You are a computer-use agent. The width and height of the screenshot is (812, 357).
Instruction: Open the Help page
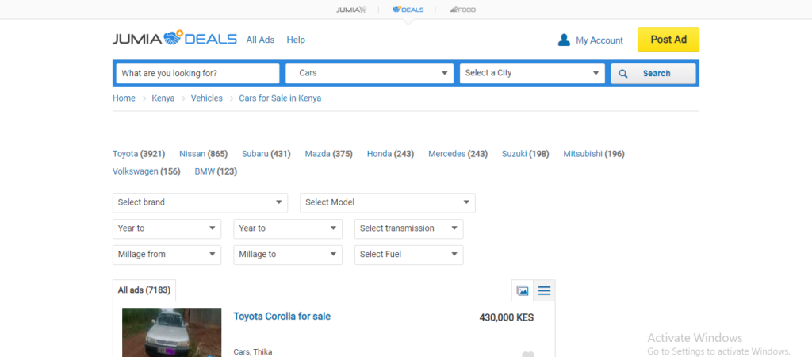tap(296, 40)
